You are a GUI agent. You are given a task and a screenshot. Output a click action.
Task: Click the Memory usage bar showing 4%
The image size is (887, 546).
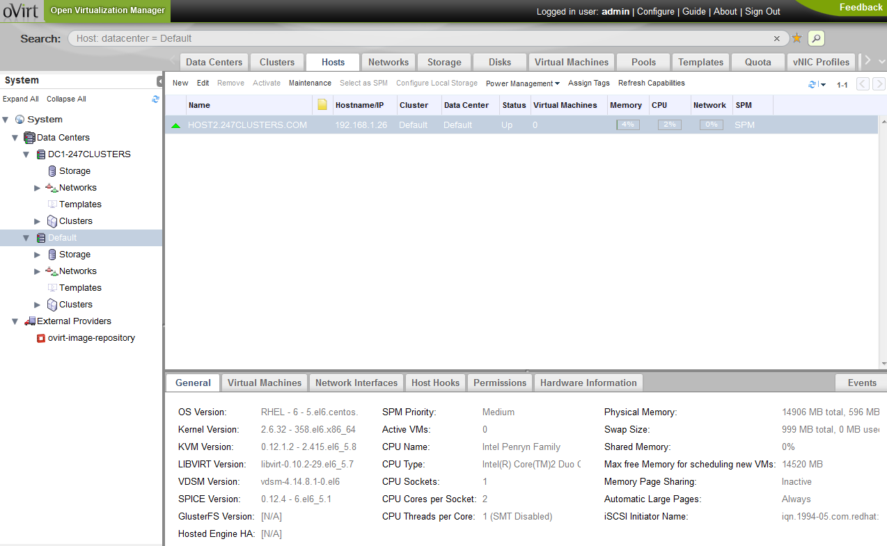627,125
